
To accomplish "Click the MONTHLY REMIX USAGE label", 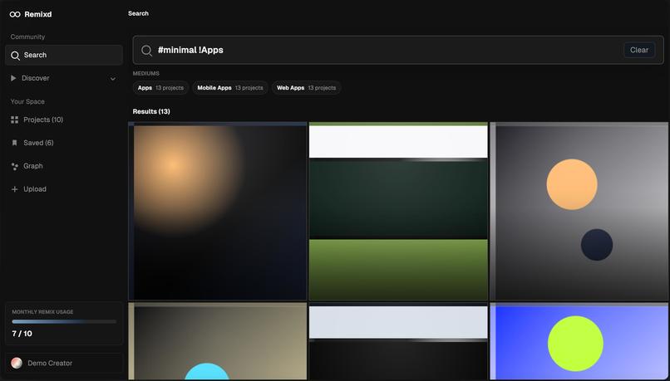I will point(42,312).
